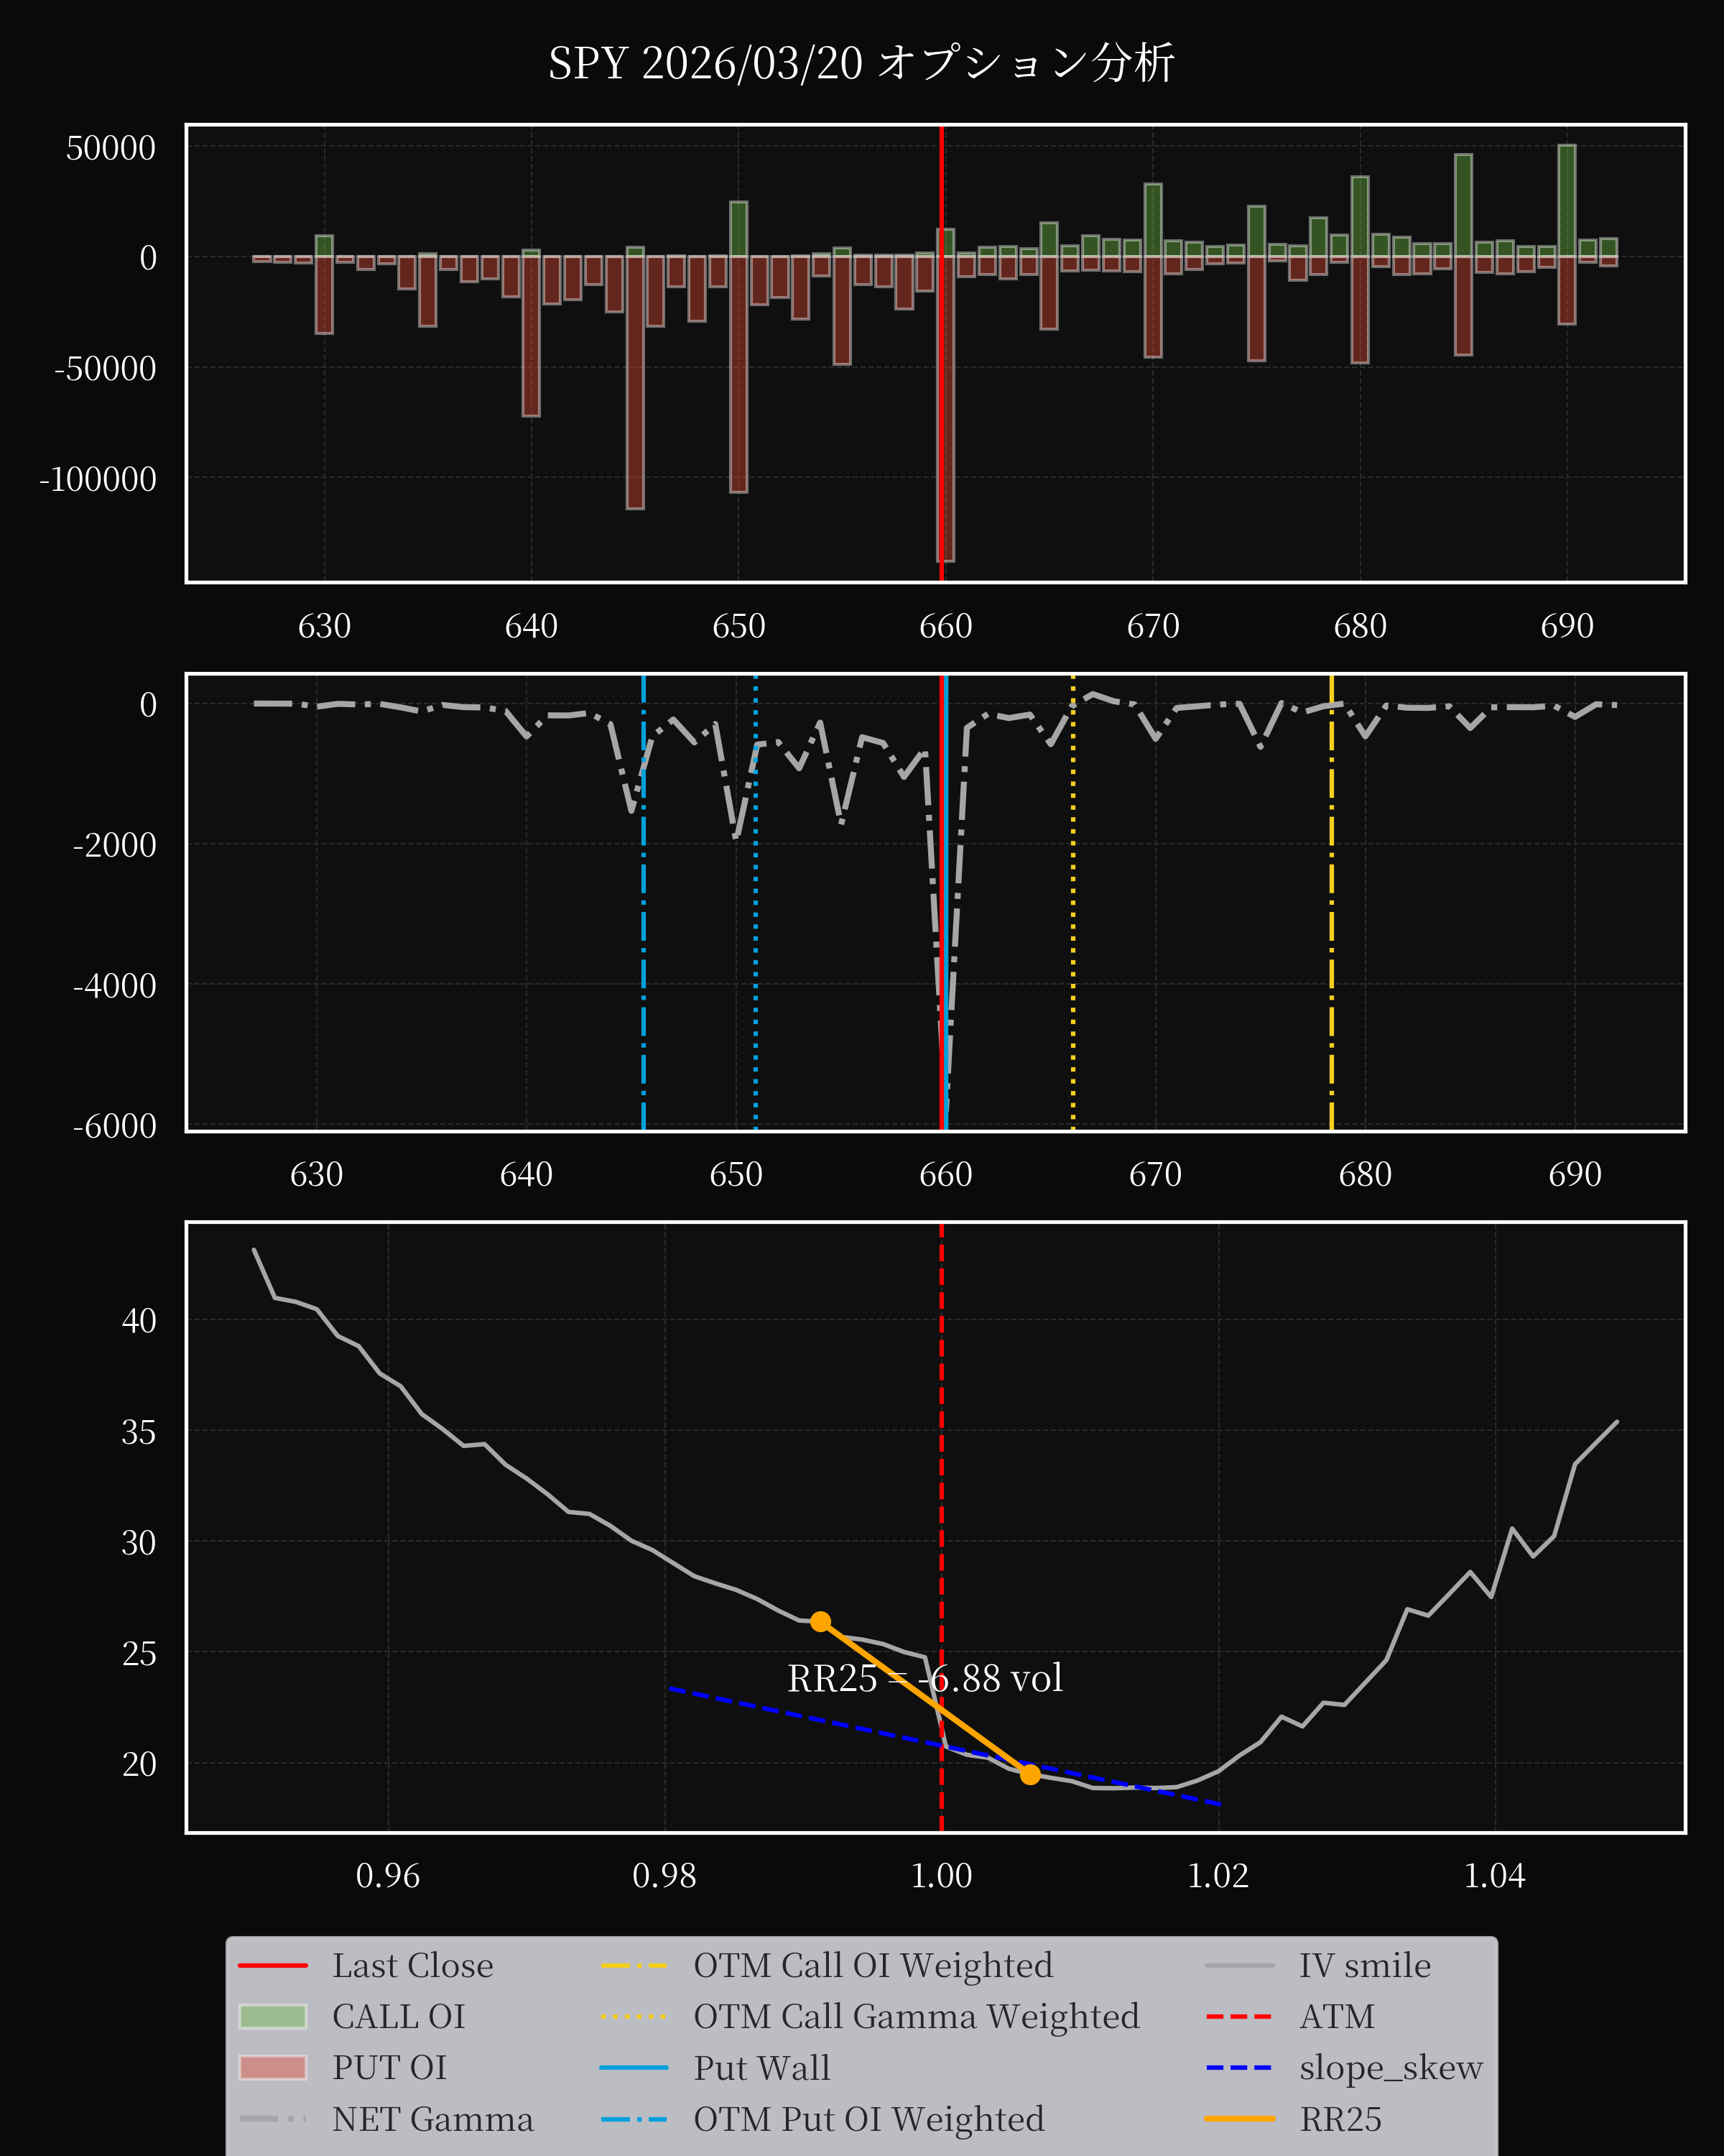Screen dimensions: 1724x2156
Task: Click the '0.96' x-axis label in IV chart
Action: tap(388, 1875)
